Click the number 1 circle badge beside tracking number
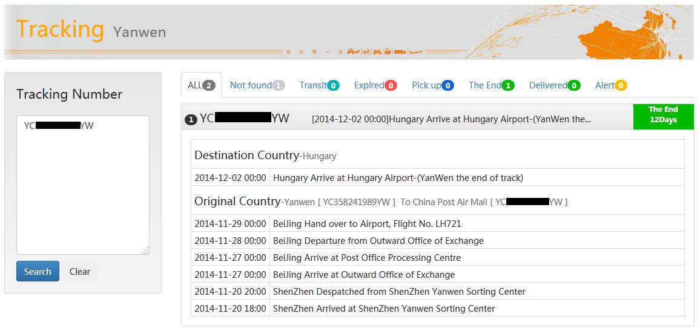Viewport: 700px width, 328px height. (191, 120)
